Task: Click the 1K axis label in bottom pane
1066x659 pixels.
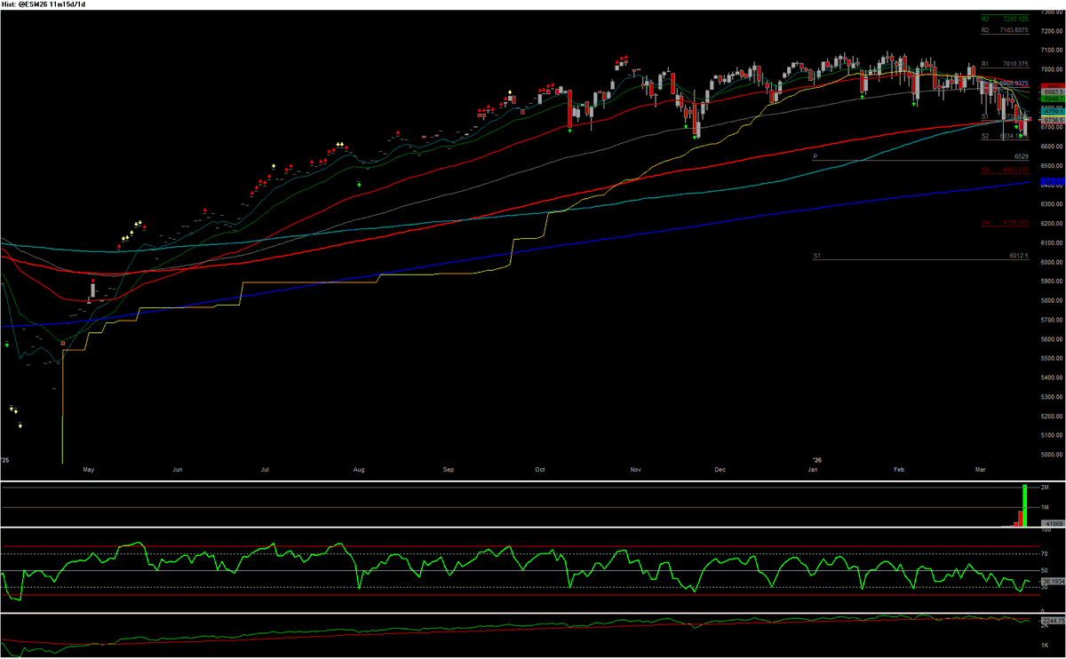Action: (x=1046, y=644)
